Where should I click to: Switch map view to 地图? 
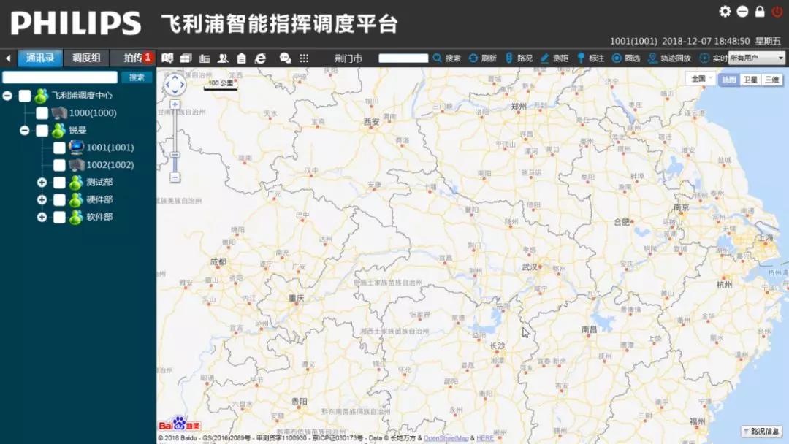pyautogui.click(x=729, y=80)
